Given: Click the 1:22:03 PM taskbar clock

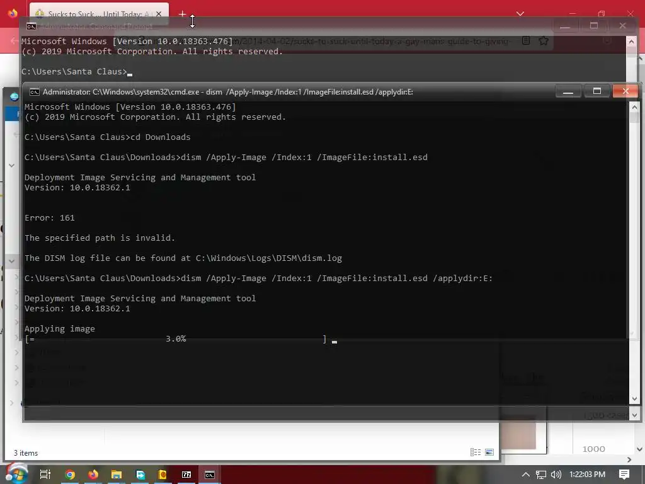Looking at the screenshot, I should point(588,475).
